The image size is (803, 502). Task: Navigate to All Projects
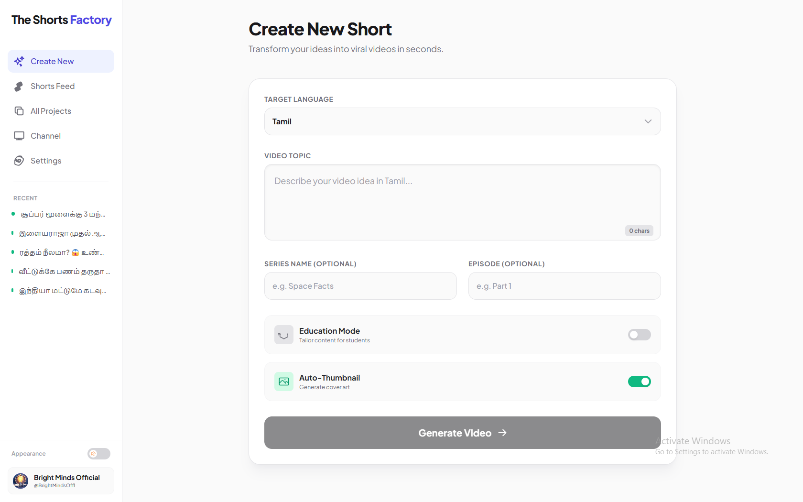tap(51, 111)
